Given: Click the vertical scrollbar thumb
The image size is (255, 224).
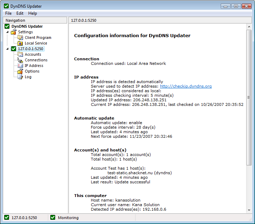Looking at the screenshot, I should pyautogui.click(x=249, y=97).
